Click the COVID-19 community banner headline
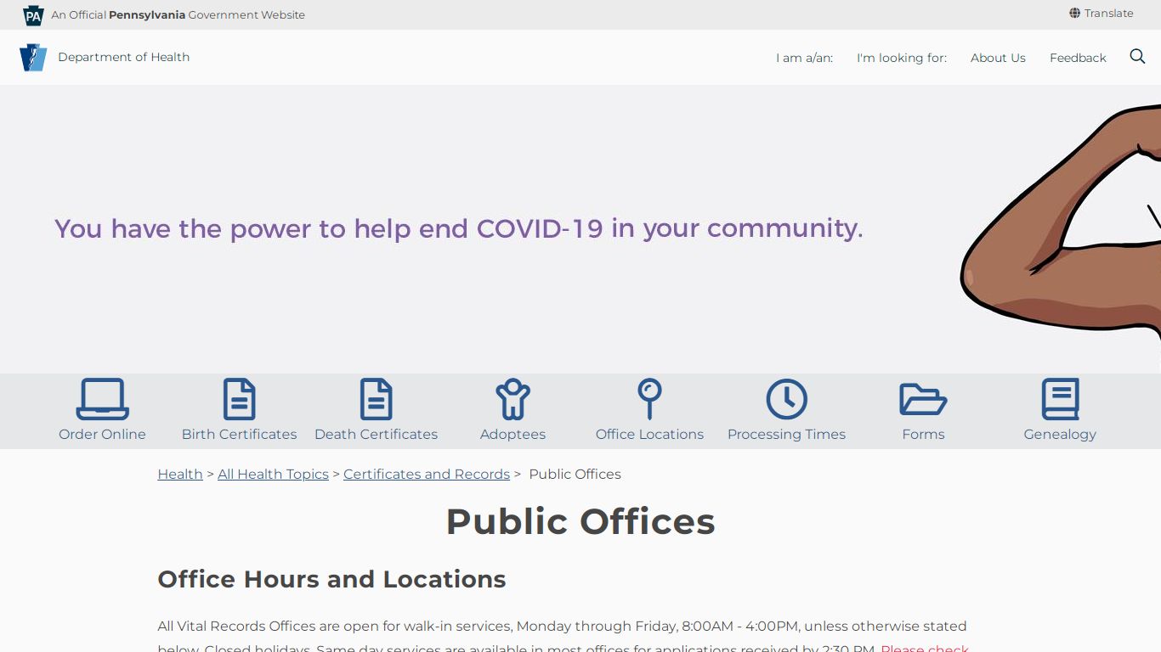Viewport: 1161px width, 652px height. [459, 228]
